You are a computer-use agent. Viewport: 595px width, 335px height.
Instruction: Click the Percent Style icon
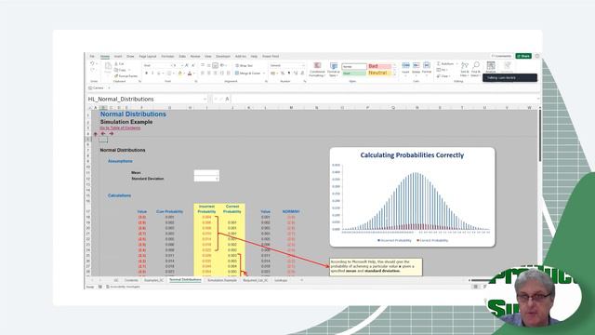click(283, 73)
